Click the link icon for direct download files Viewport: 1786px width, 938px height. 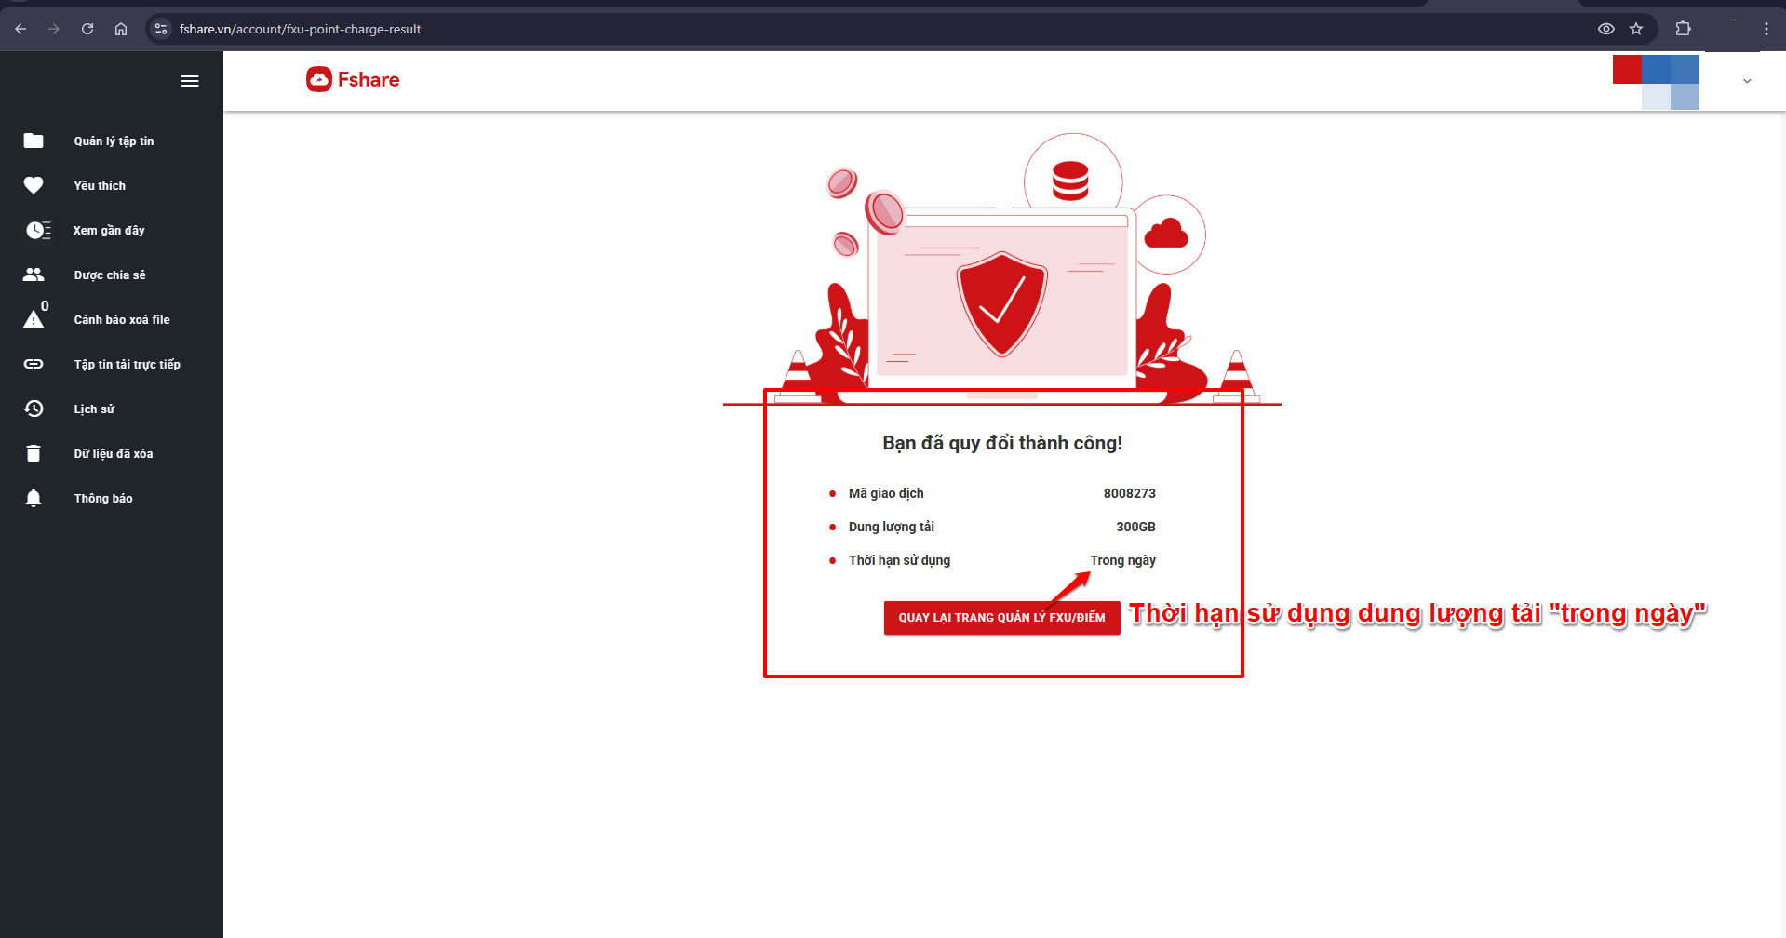(34, 364)
